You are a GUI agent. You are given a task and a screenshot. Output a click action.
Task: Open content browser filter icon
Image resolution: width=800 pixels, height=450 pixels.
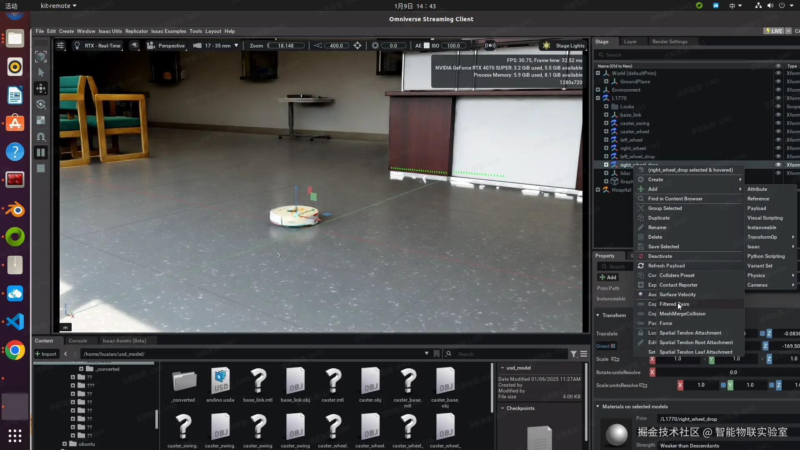point(574,354)
